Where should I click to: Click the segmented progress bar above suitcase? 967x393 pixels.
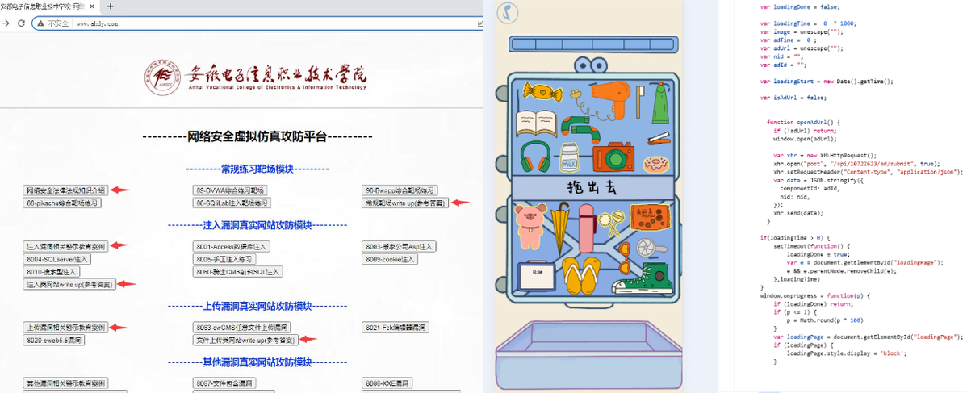pos(590,44)
